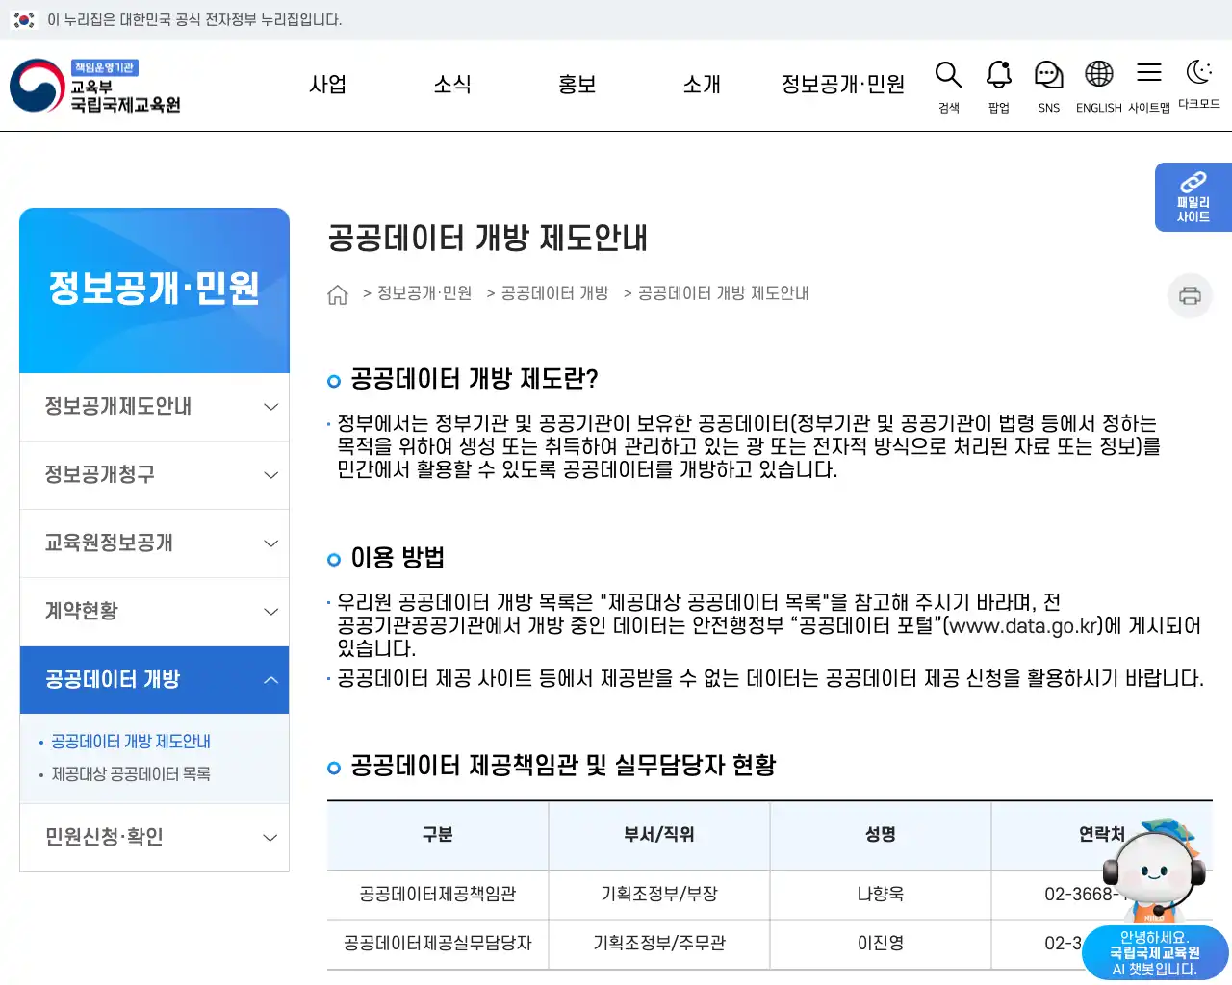
Task: Expand 정보공개청구 sidebar menu
Action: 154,475
